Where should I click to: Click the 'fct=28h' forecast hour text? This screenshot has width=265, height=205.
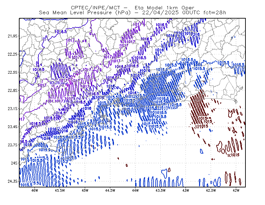(x=215, y=13)
